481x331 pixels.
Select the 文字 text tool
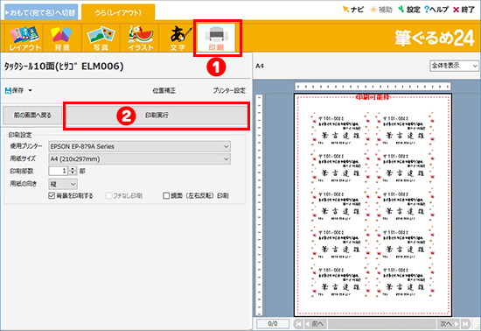tap(178, 38)
